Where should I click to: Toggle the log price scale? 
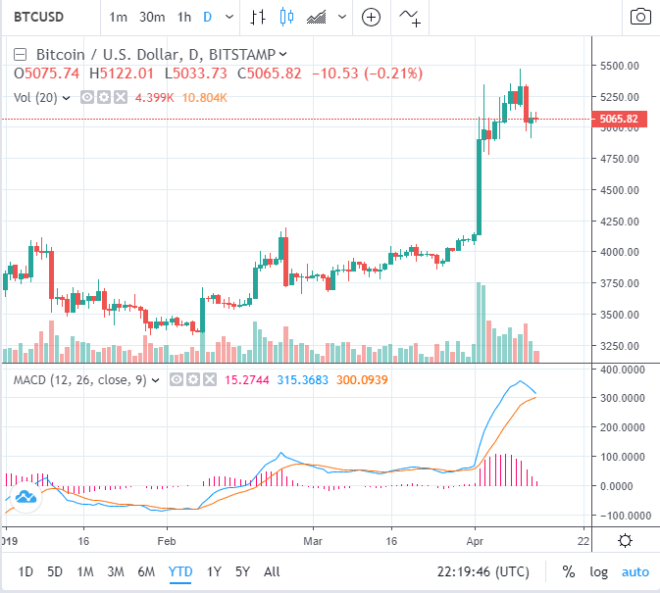[x=598, y=571]
